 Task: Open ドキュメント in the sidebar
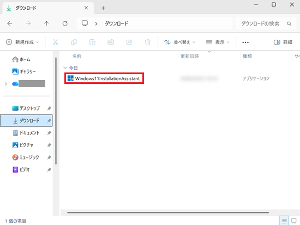pos(26,133)
